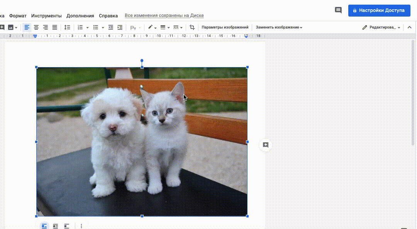Viewport: 417px width, 229px height.
Task: Open border dash style options
Action: (x=176, y=27)
